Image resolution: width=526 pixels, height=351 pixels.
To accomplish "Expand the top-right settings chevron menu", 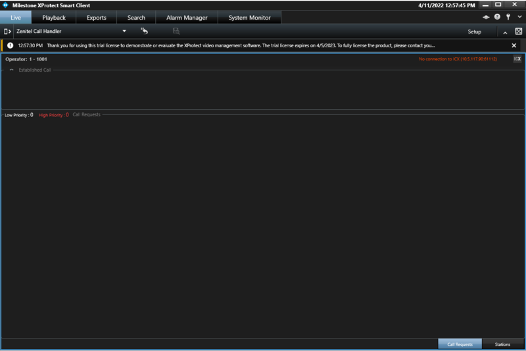I will coord(519,17).
